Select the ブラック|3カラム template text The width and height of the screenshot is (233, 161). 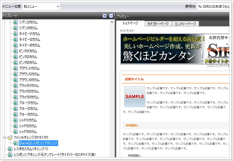pos(29,97)
